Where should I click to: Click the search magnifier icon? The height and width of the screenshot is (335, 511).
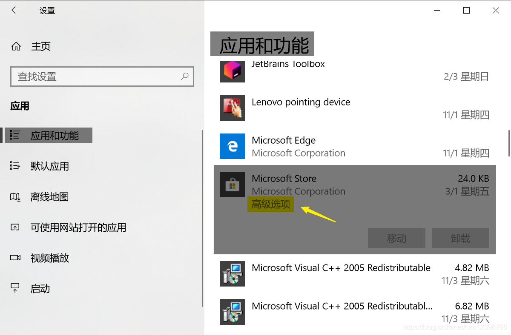pyautogui.click(x=184, y=77)
